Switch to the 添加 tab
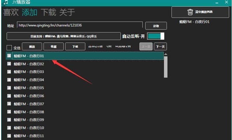This screenshot has height=140, width=232. tap(29, 12)
